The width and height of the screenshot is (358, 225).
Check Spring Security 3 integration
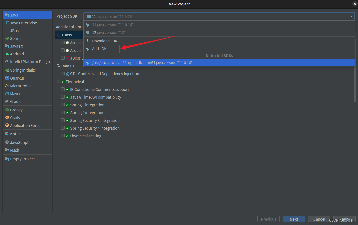[63, 120]
